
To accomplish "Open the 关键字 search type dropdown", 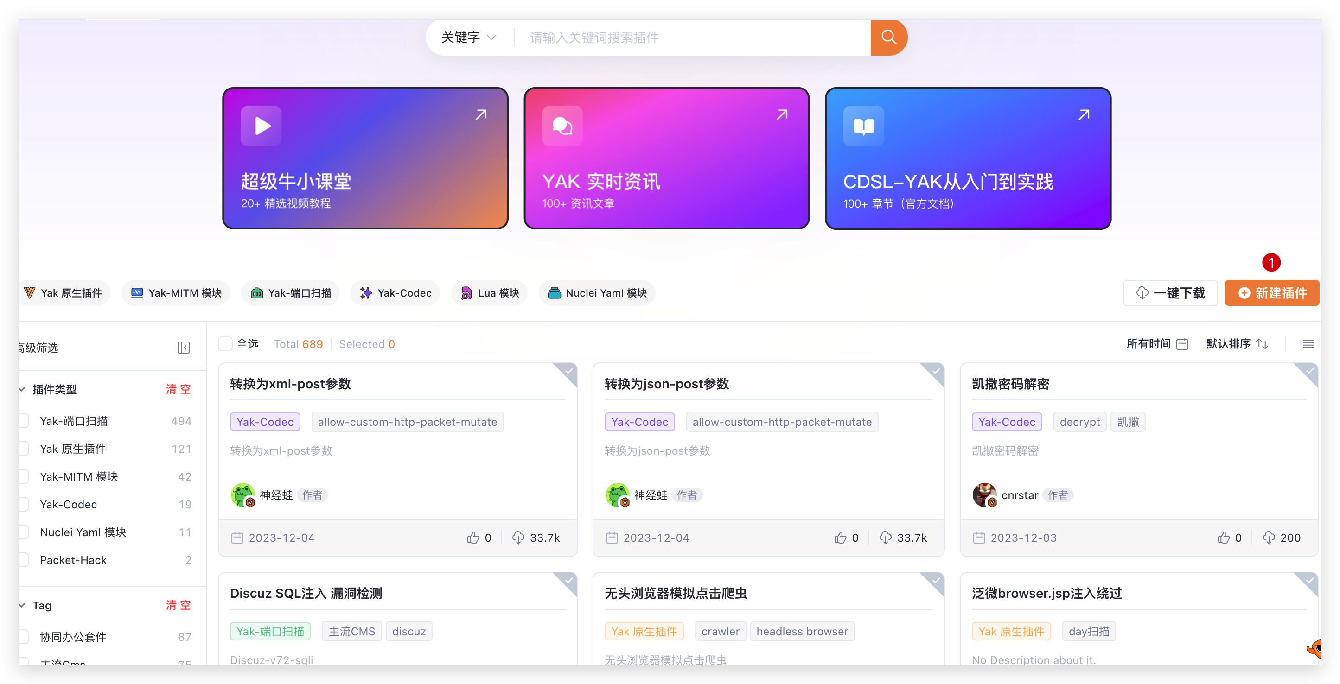I will [469, 38].
